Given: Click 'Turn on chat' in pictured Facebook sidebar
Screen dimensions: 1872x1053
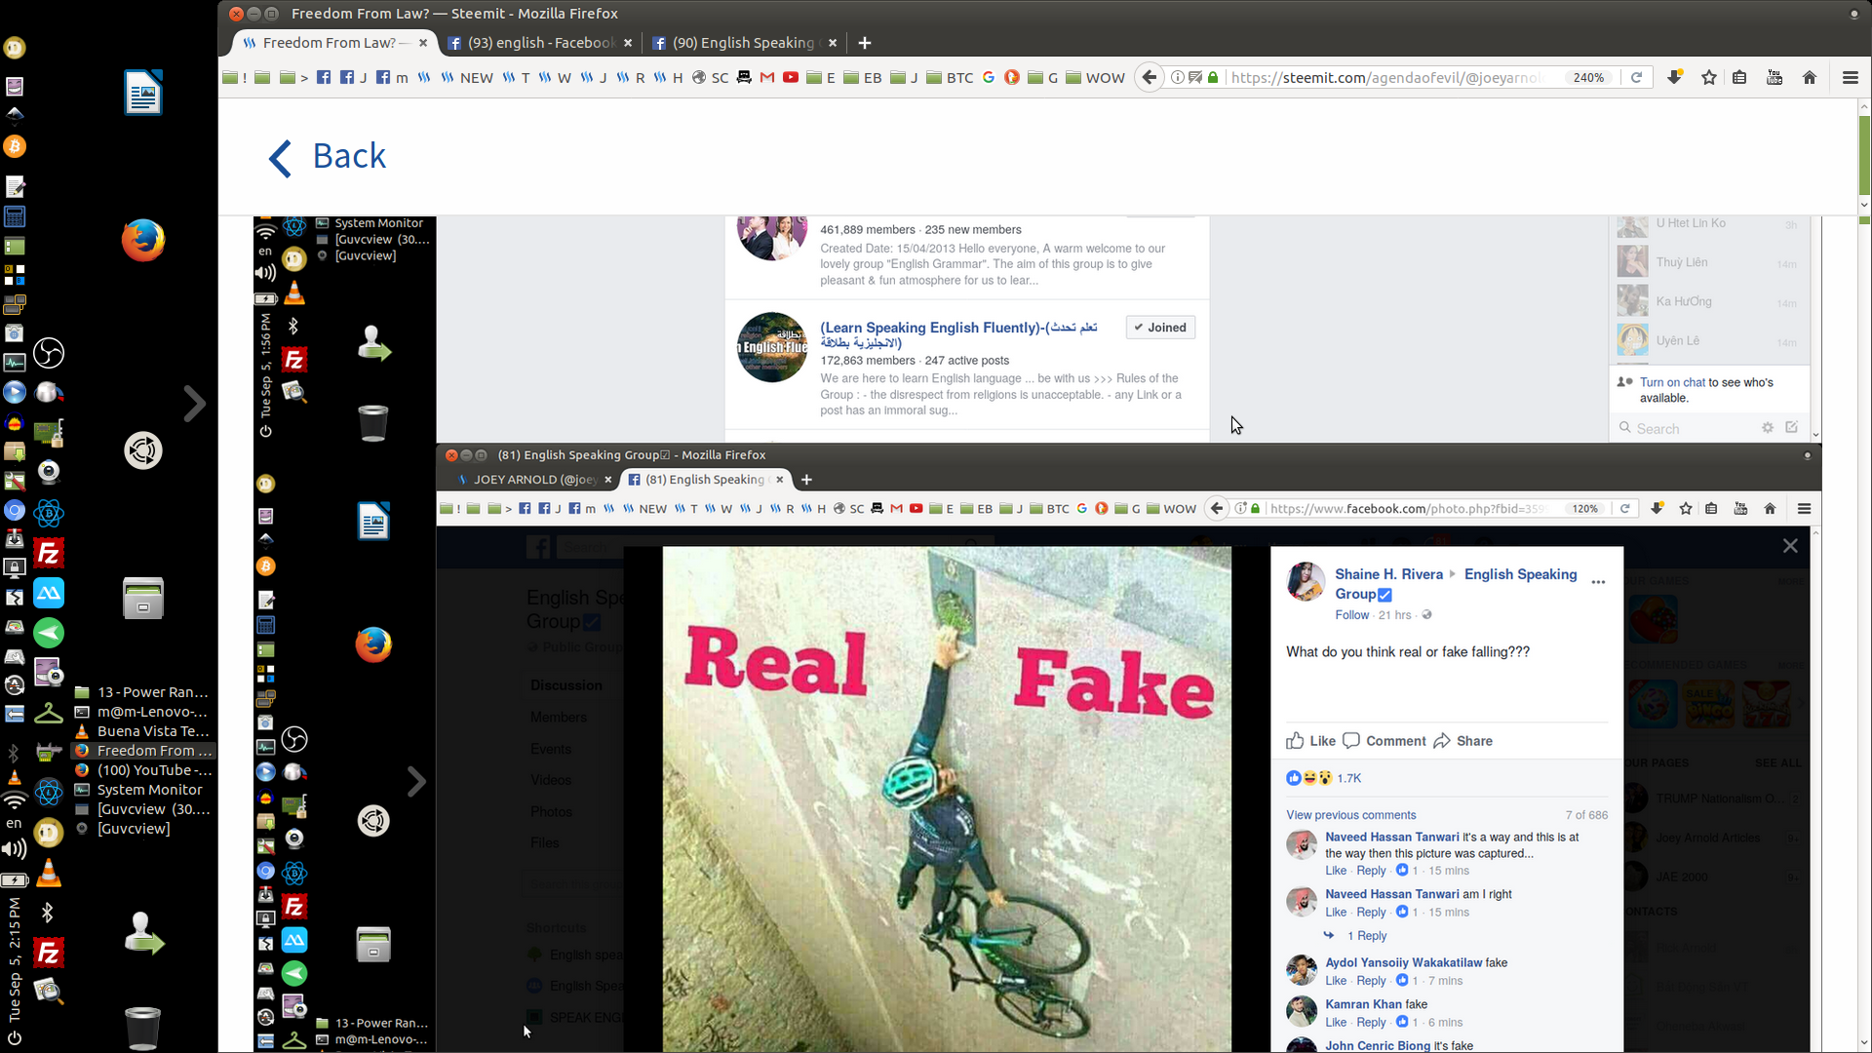Looking at the screenshot, I should pyautogui.click(x=1672, y=382).
